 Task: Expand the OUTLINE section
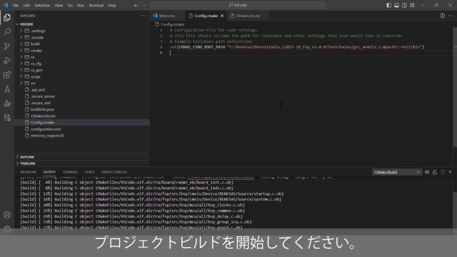point(27,157)
